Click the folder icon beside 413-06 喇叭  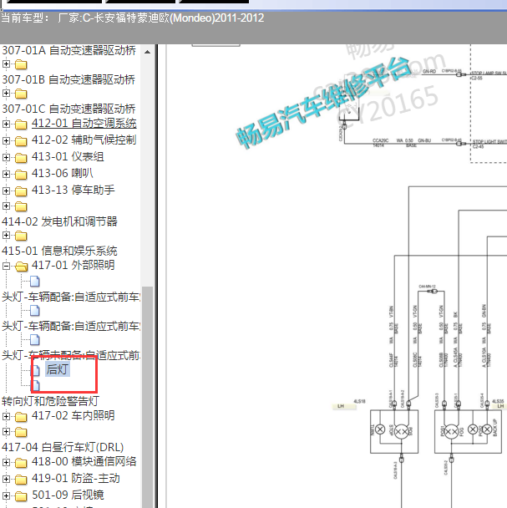pyautogui.click(x=21, y=175)
